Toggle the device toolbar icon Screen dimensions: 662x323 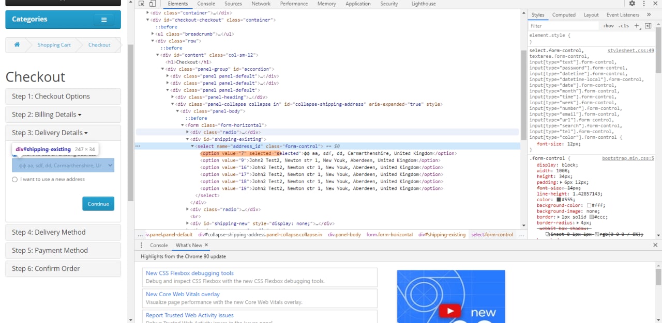[x=152, y=4]
